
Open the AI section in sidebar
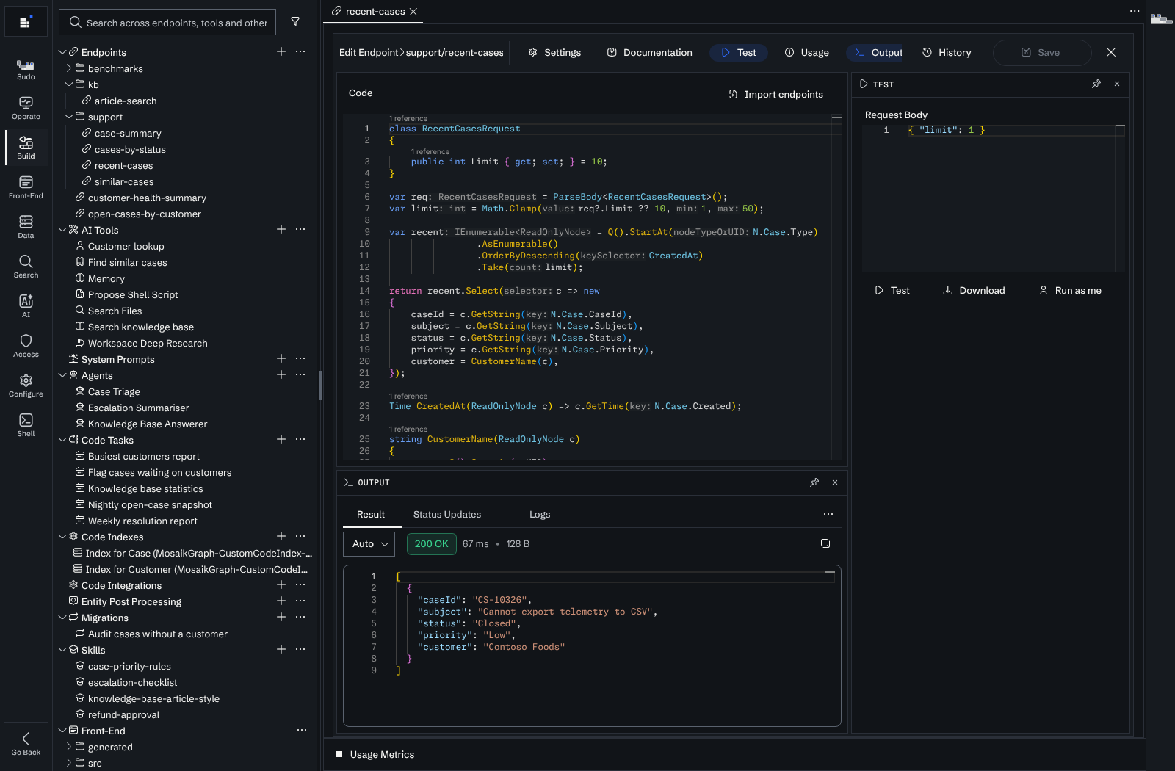(26, 307)
